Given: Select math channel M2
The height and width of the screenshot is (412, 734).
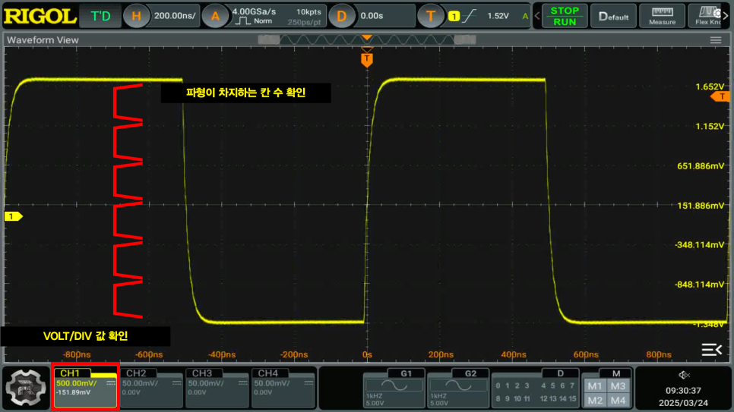Looking at the screenshot, I should tap(594, 401).
